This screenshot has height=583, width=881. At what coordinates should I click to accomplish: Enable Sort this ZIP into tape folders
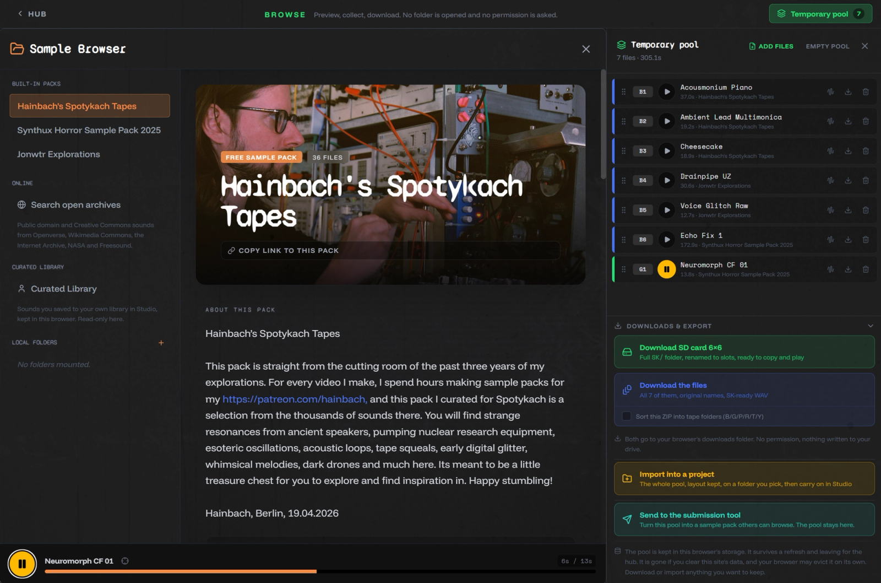tap(627, 416)
